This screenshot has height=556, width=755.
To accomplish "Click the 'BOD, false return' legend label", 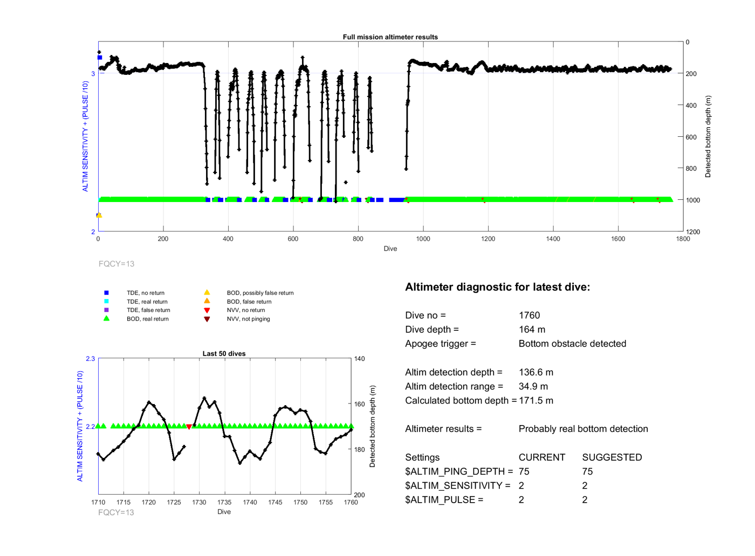I will point(249,302).
